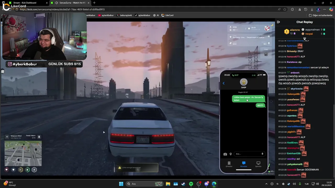Click username skyrixxcio in chat
The width and height of the screenshot is (335, 188).
(x=297, y=89)
